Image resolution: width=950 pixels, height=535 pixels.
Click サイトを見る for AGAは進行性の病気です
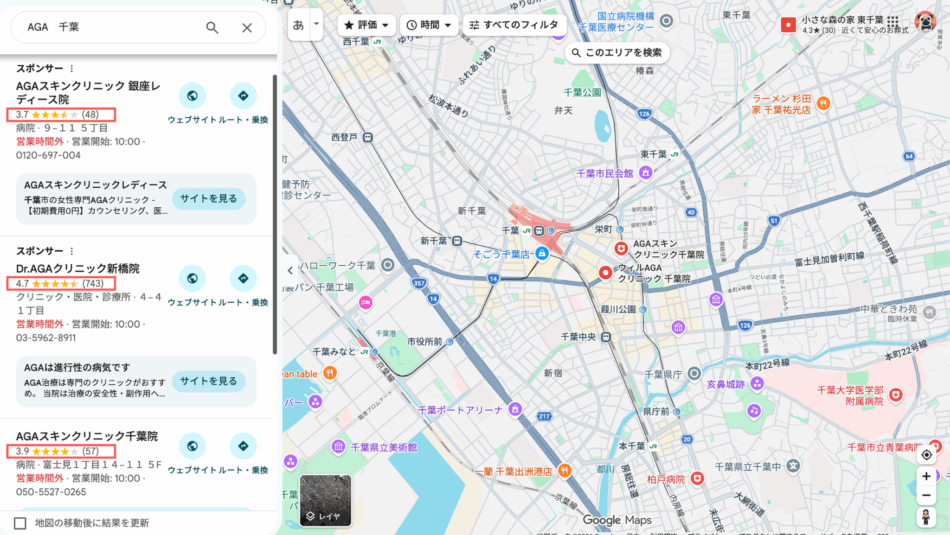click(x=209, y=381)
